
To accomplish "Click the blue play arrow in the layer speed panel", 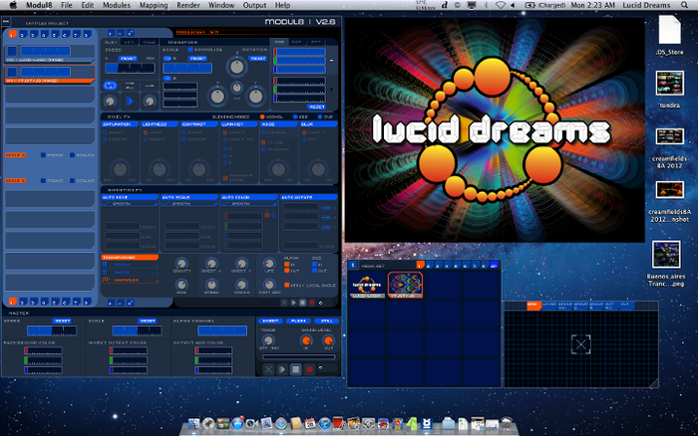I will pyautogui.click(x=130, y=102).
